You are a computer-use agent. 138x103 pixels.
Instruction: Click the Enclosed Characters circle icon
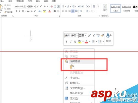click(x=58, y=11)
